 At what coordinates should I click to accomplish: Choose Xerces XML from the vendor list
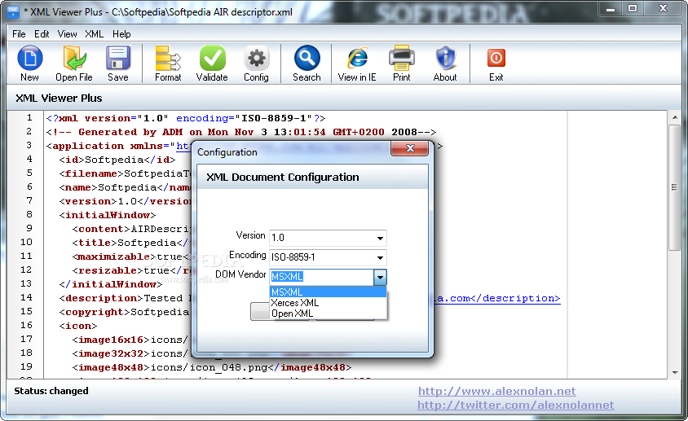point(328,303)
